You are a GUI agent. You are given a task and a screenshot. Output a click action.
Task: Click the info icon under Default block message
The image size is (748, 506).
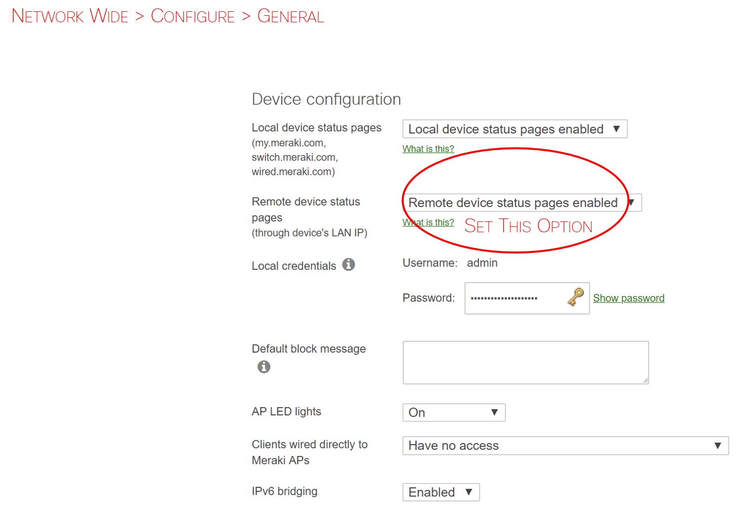pyautogui.click(x=263, y=367)
